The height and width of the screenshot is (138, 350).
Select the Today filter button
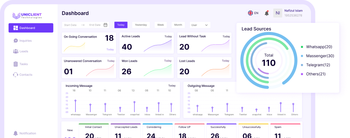(x=121, y=25)
